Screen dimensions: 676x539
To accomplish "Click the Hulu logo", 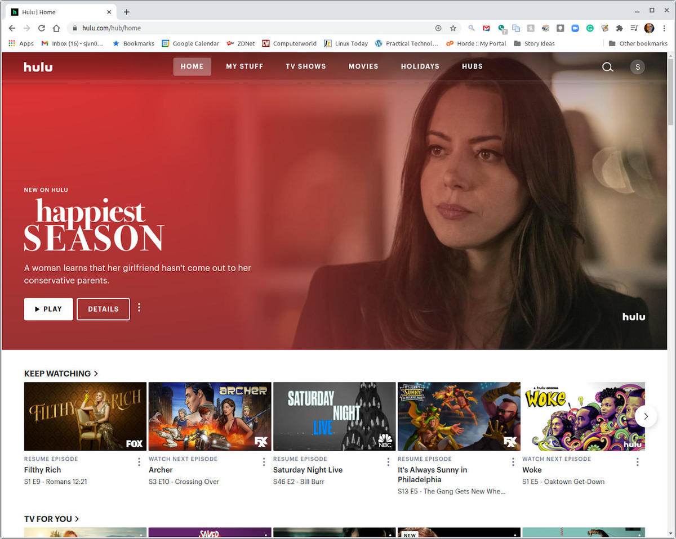I will click(38, 67).
